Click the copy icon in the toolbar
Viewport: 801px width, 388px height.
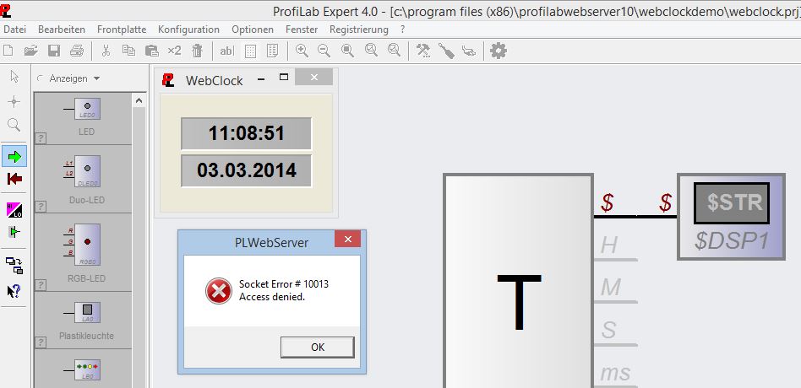(x=128, y=51)
